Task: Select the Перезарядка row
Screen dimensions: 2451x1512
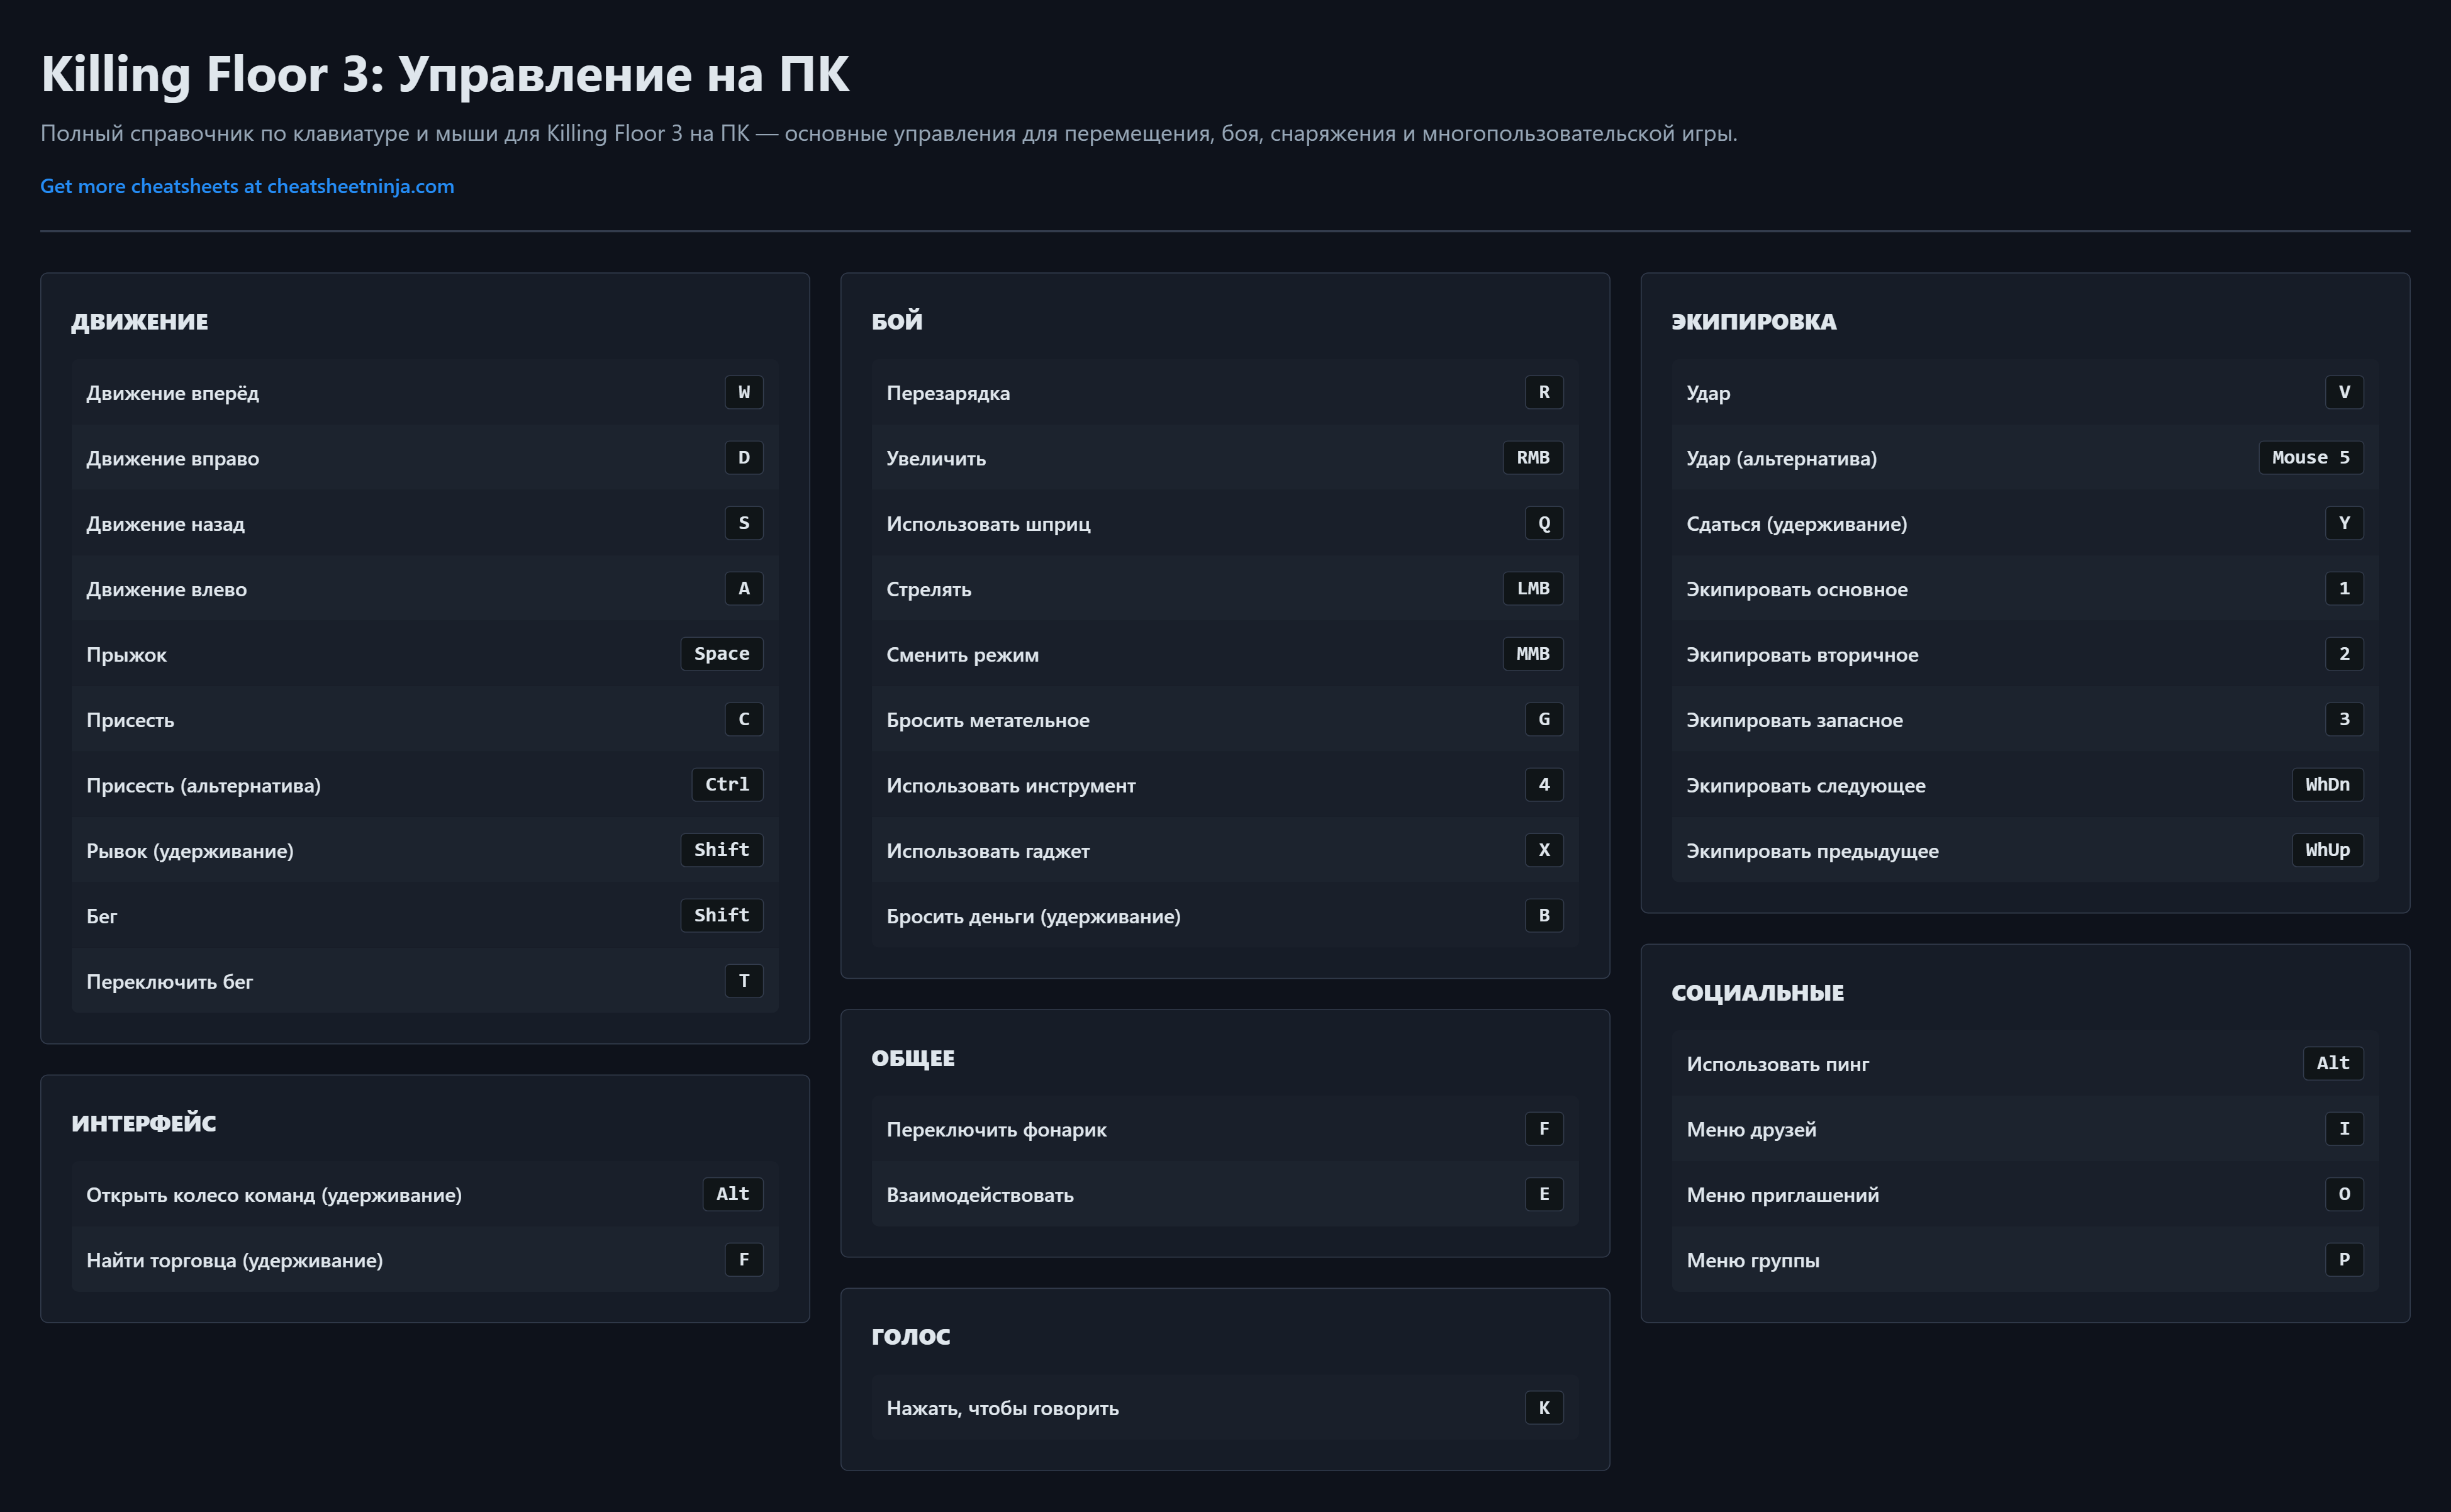Action: pos(1224,393)
